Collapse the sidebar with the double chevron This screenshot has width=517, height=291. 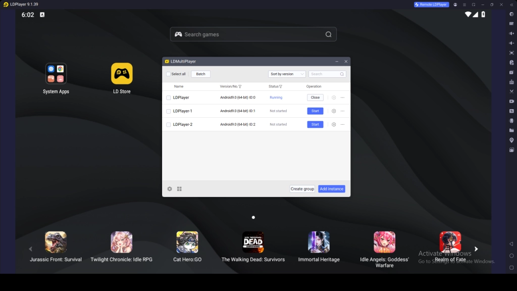(x=511, y=5)
